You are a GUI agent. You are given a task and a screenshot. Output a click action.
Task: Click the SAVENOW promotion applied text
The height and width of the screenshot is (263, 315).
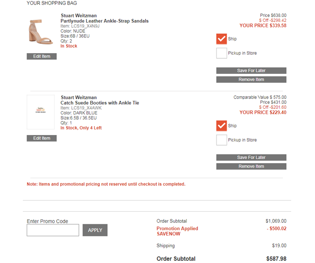coord(168,234)
